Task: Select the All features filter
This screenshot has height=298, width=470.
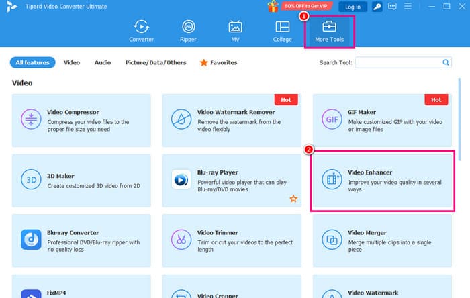Action: click(x=33, y=62)
